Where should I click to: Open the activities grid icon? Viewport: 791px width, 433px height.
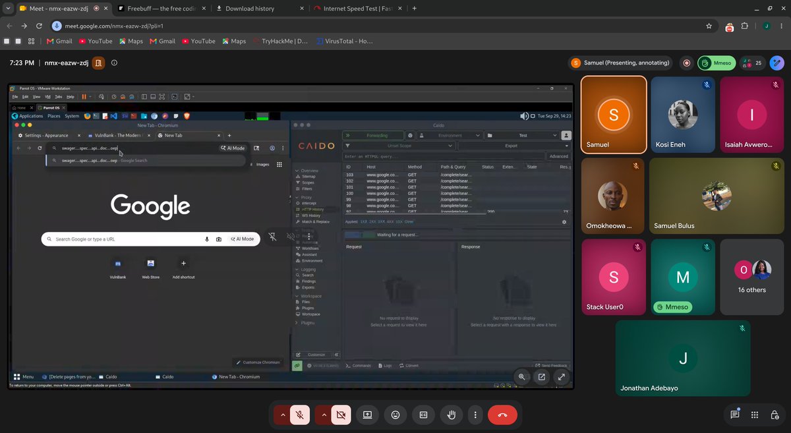755,415
